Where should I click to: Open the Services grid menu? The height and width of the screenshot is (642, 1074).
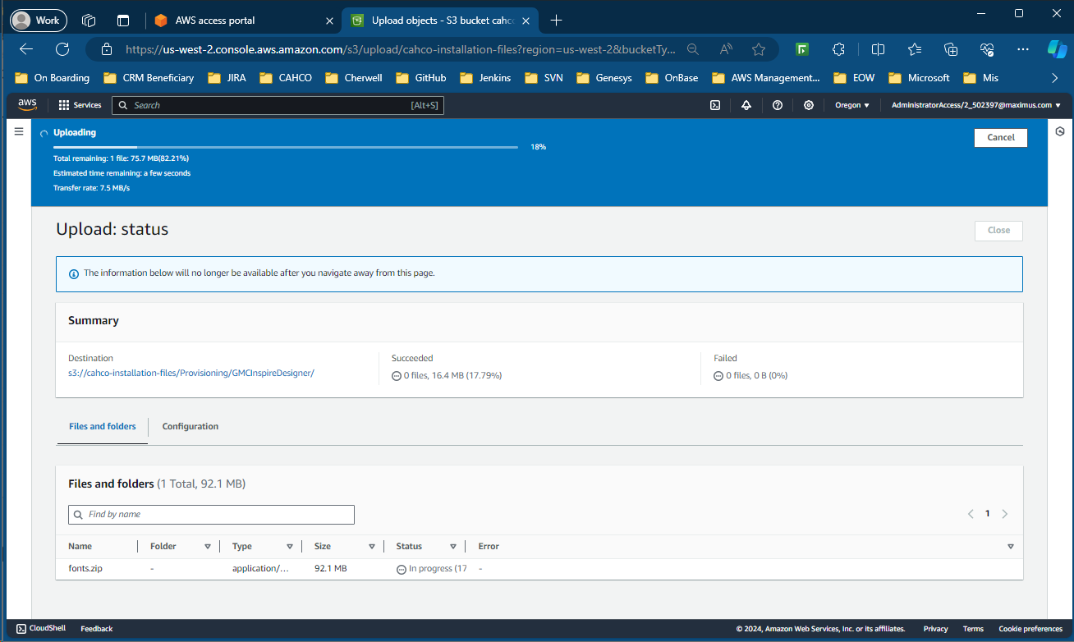pos(80,105)
